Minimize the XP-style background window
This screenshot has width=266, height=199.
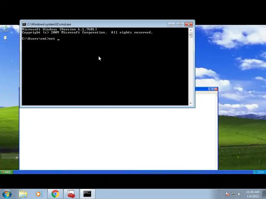210,89
